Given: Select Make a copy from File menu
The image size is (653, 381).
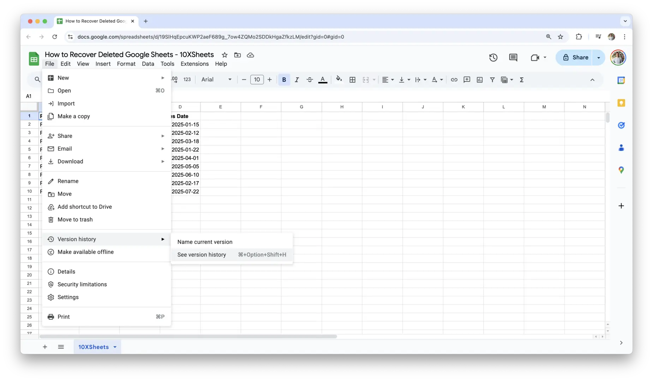Looking at the screenshot, I should (x=106, y=116).
